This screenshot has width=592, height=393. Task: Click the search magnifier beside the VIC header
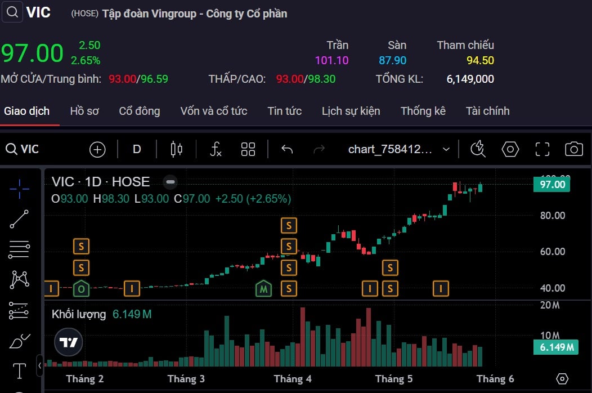(x=12, y=12)
